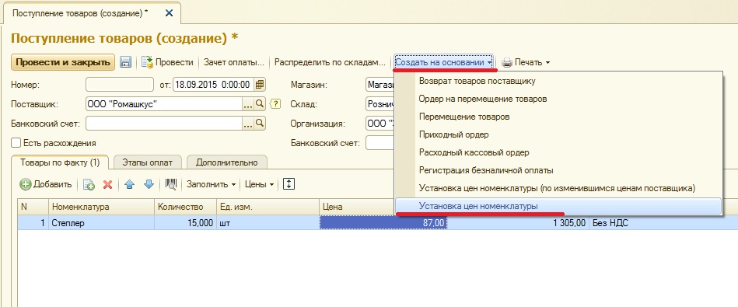Open the Цены dropdown menu
The image size is (738, 307).
[259, 185]
